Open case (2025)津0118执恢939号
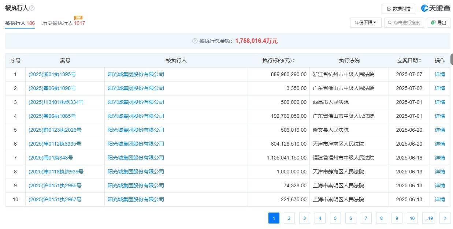 (x=56, y=172)
